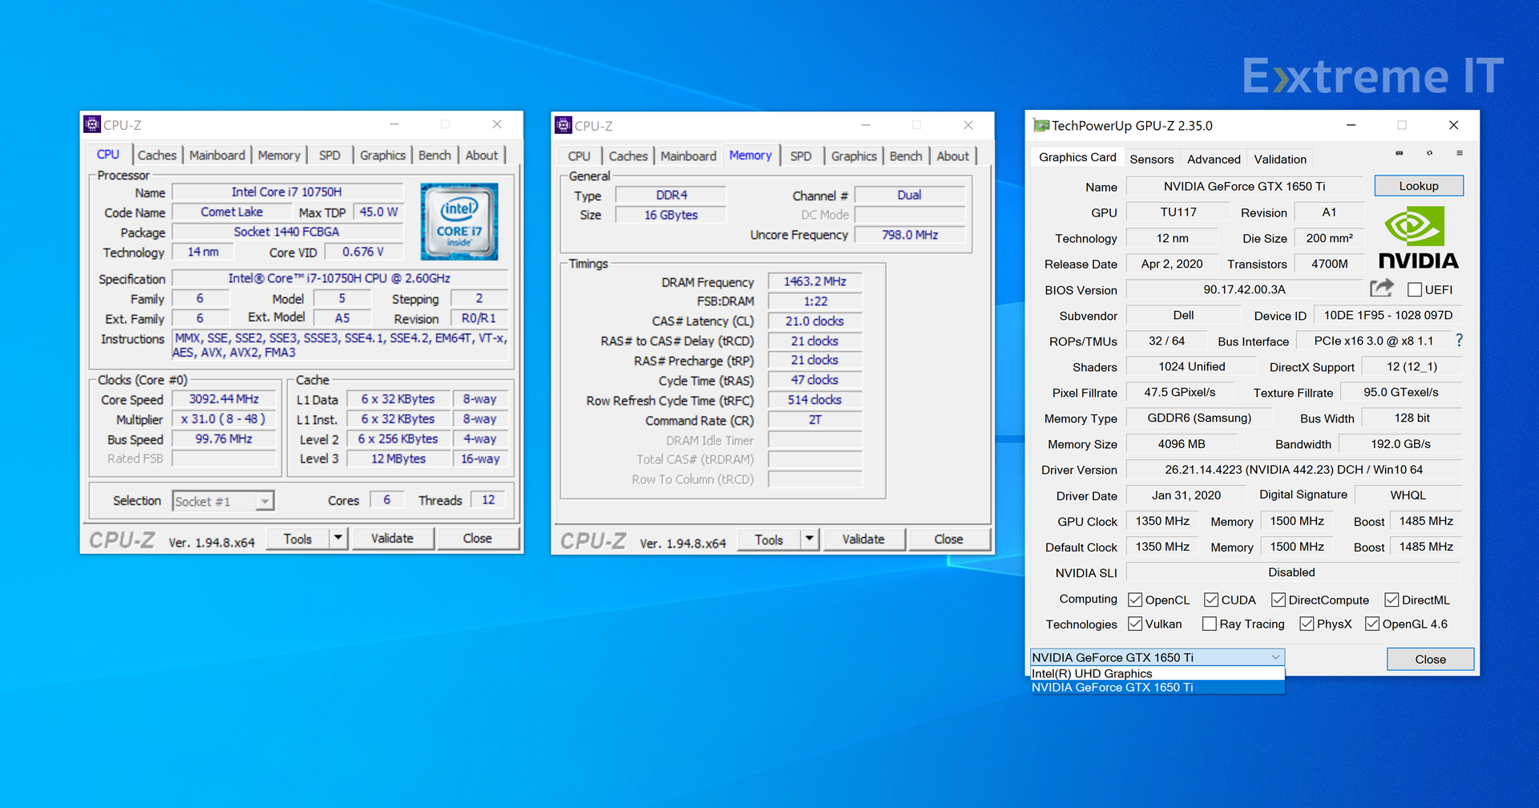Click Tools button in Memory CPU-Z window
Screen dimensions: 1539x808
pyautogui.click(x=769, y=539)
